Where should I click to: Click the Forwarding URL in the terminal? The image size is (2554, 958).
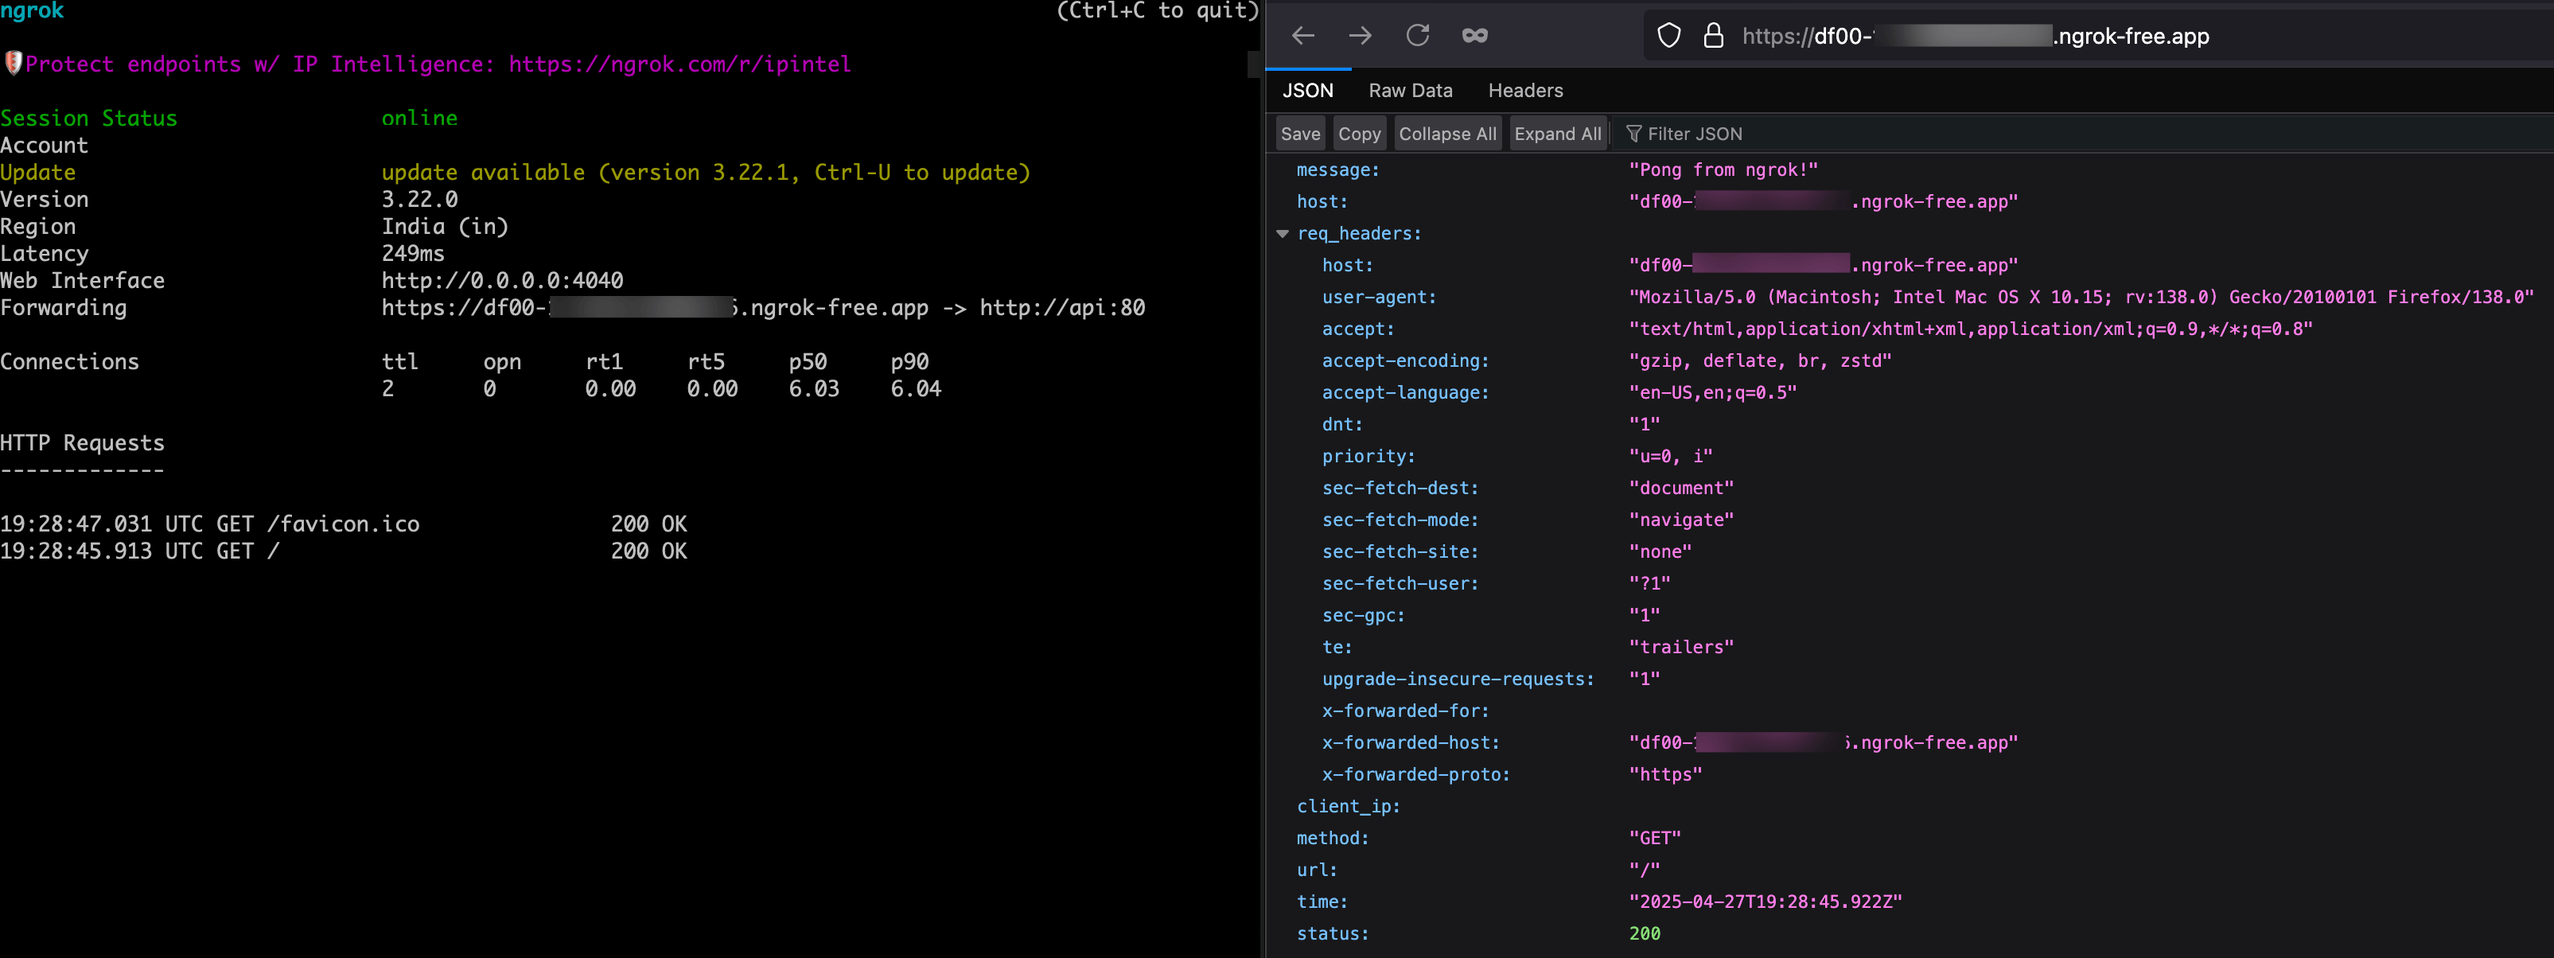[654, 307]
